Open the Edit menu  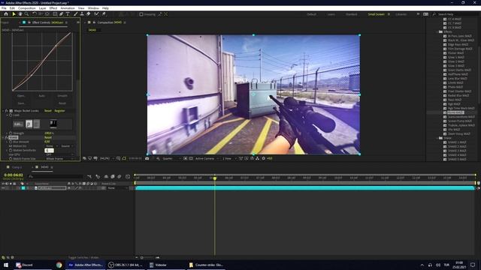point(12,8)
